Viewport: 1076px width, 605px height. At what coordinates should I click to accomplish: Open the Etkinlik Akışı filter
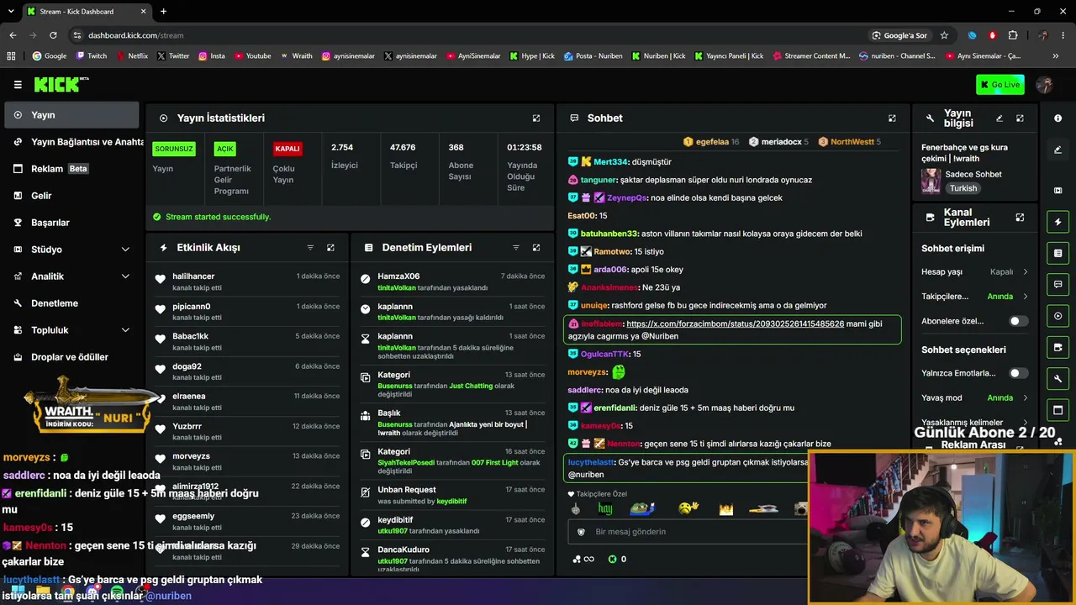coord(310,248)
